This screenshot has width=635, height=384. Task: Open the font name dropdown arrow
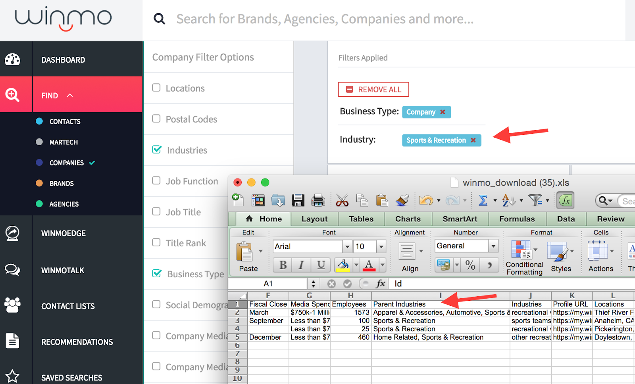347,246
